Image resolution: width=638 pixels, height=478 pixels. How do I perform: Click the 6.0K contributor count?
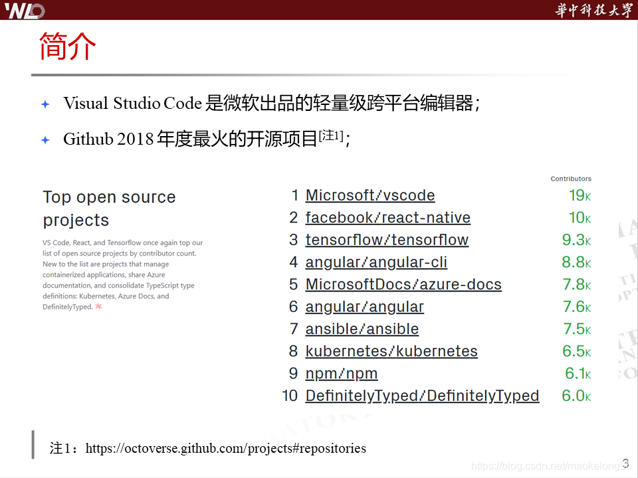[577, 396]
